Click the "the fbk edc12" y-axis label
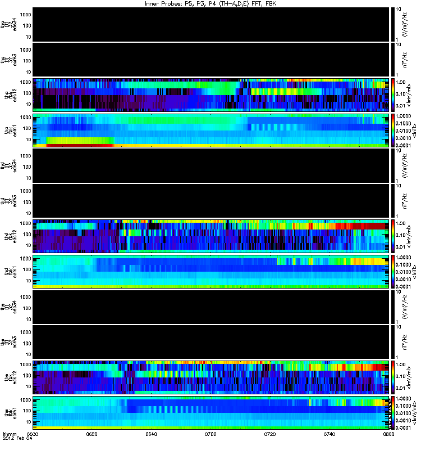 (x=11, y=377)
